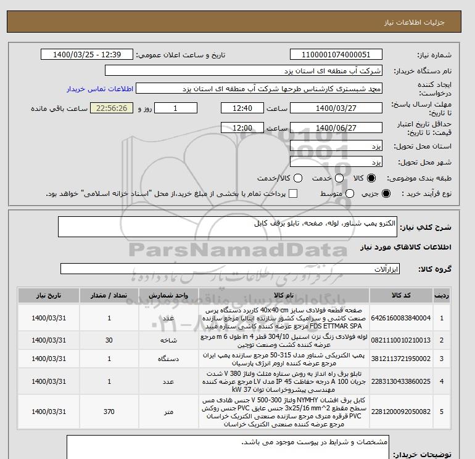Click the electric panel item name in row 4
475x459 pixels.
tap(284, 381)
